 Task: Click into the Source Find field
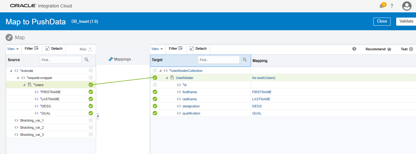click(x=61, y=60)
